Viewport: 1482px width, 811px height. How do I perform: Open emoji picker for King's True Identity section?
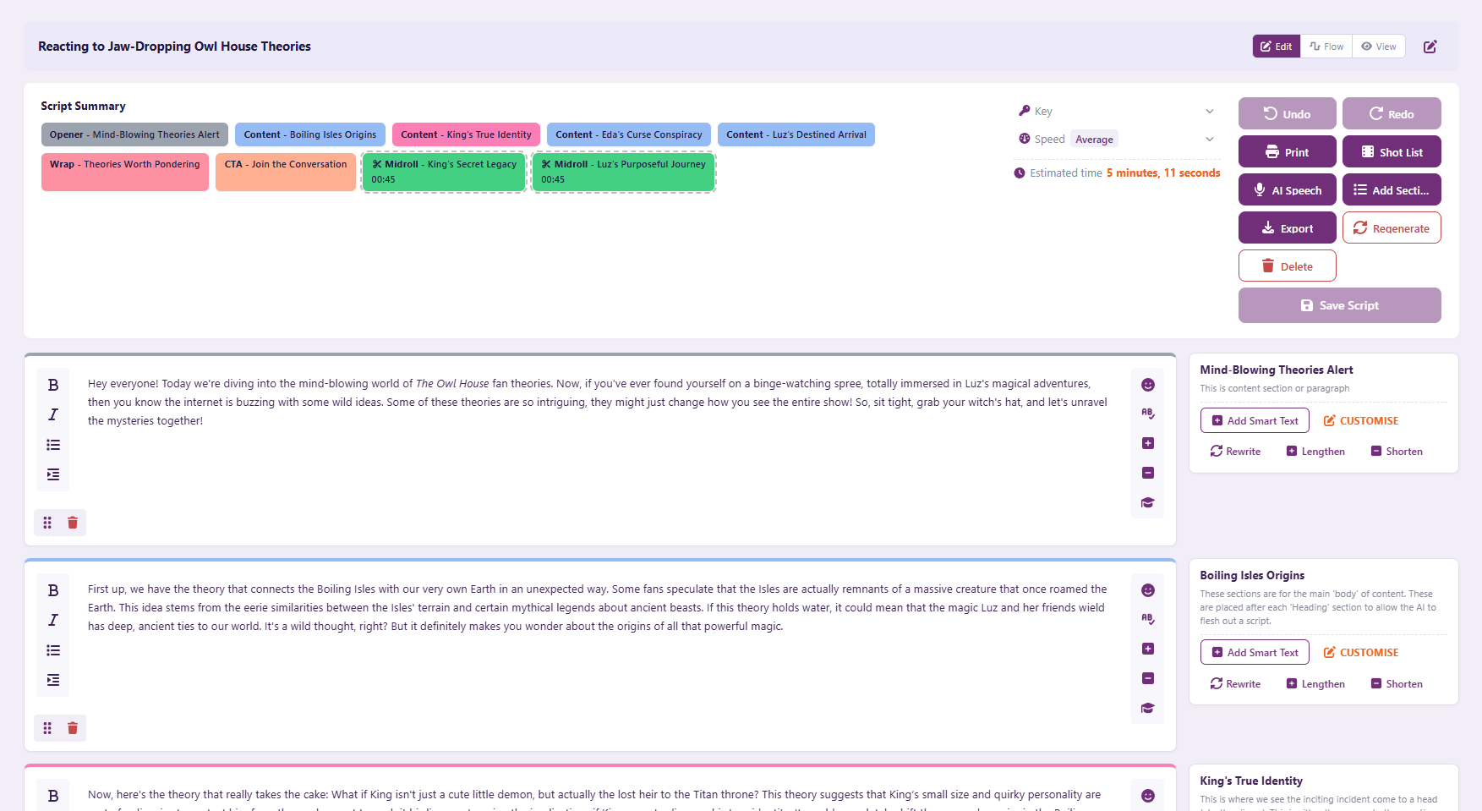1148,796
